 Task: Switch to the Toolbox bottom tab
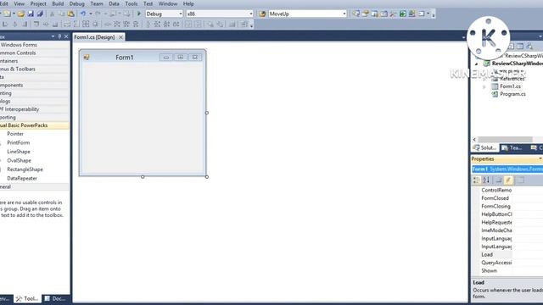(x=27, y=298)
